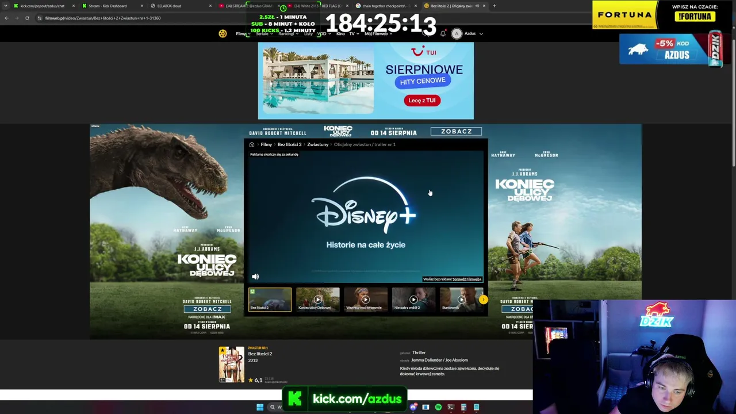Mute the video player volume icon
The image size is (736, 414).
tap(255, 277)
